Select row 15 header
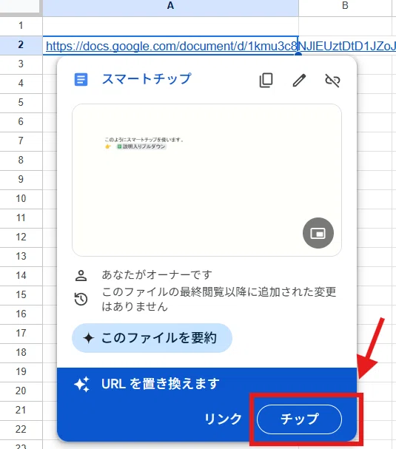 21,294
